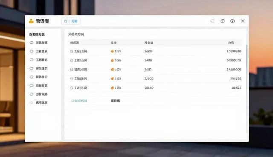Select the fourth sidebar entry
273x157 pixels.
pyautogui.click(x=39, y=68)
